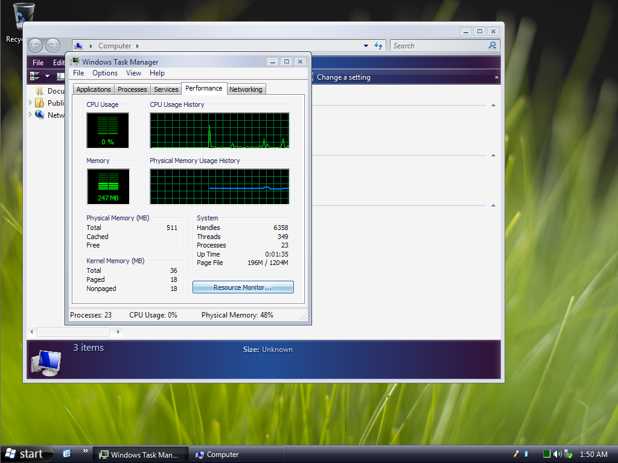Click navigation pane scrollbar left arrow
The image size is (618, 463).
[31, 331]
